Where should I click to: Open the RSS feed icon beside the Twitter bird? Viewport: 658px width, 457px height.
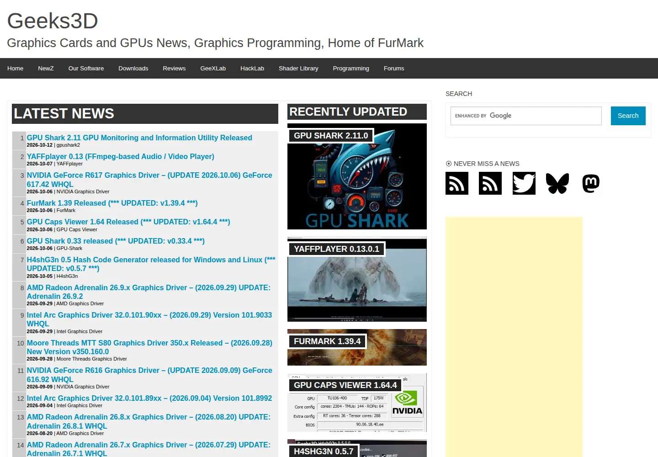coord(490,183)
